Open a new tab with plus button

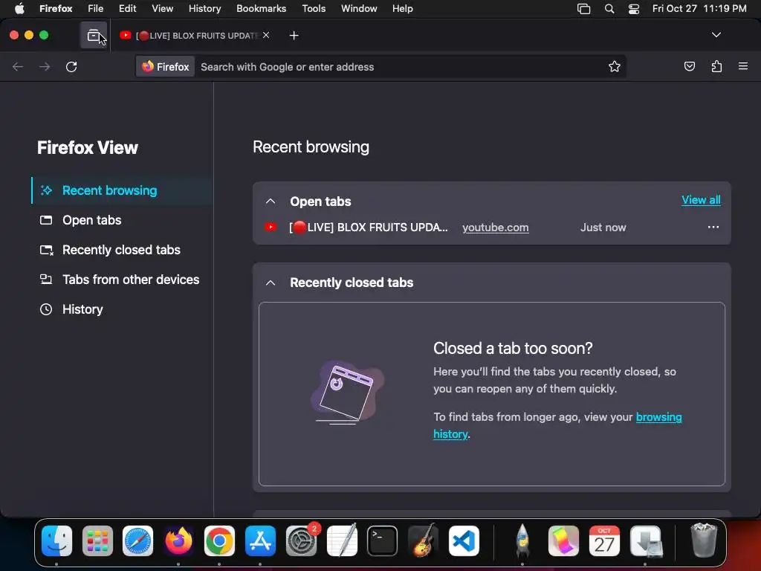coord(294,36)
